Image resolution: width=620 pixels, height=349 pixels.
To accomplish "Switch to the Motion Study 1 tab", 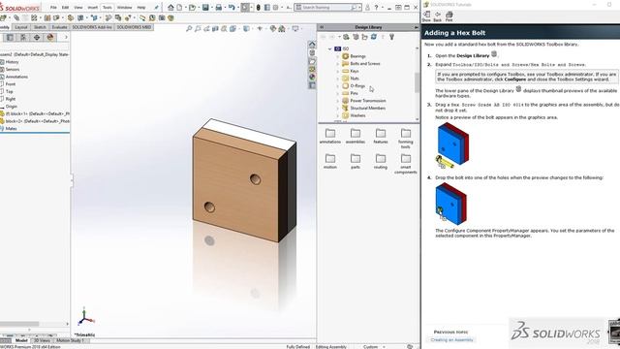I will click(71, 340).
